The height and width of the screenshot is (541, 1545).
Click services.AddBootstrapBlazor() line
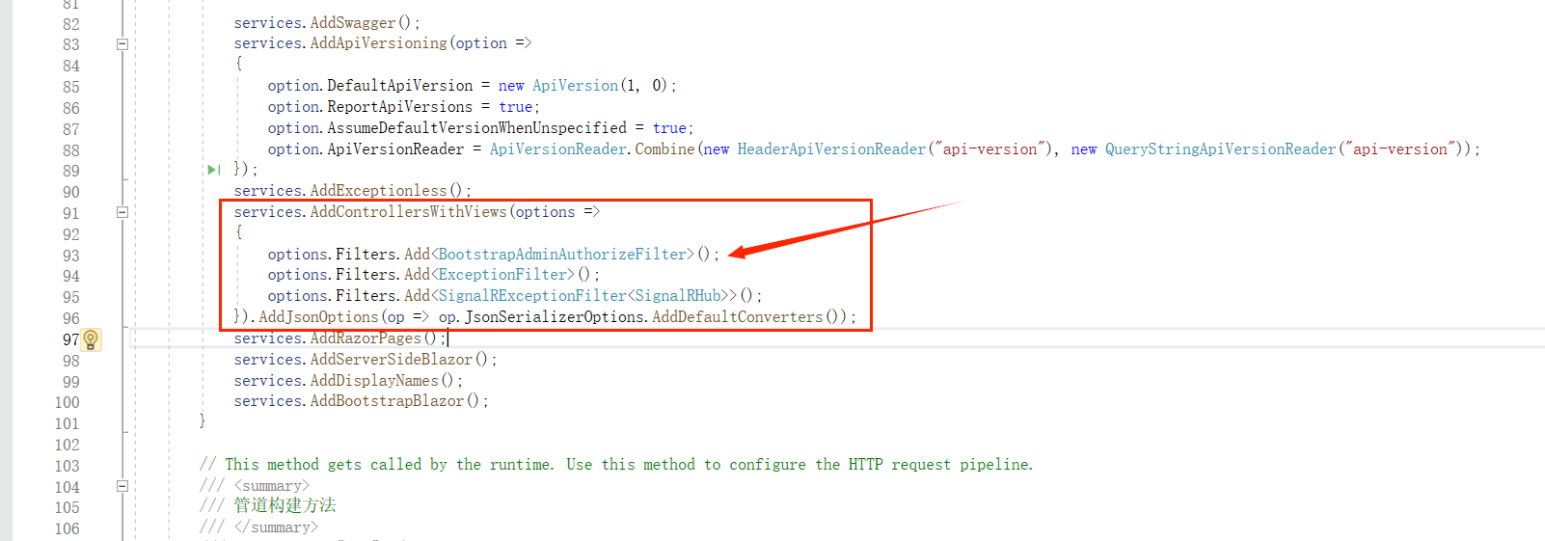[x=361, y=401]
